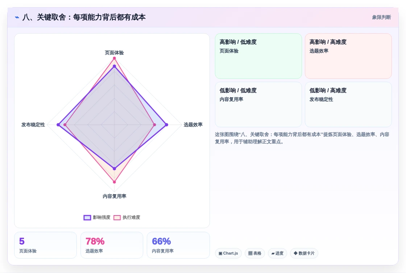Image resolution: width=406 pixels, height=273 pixels.
Task: Click the pink data point on the 内容复用率 axis
Action: point(115,182)
